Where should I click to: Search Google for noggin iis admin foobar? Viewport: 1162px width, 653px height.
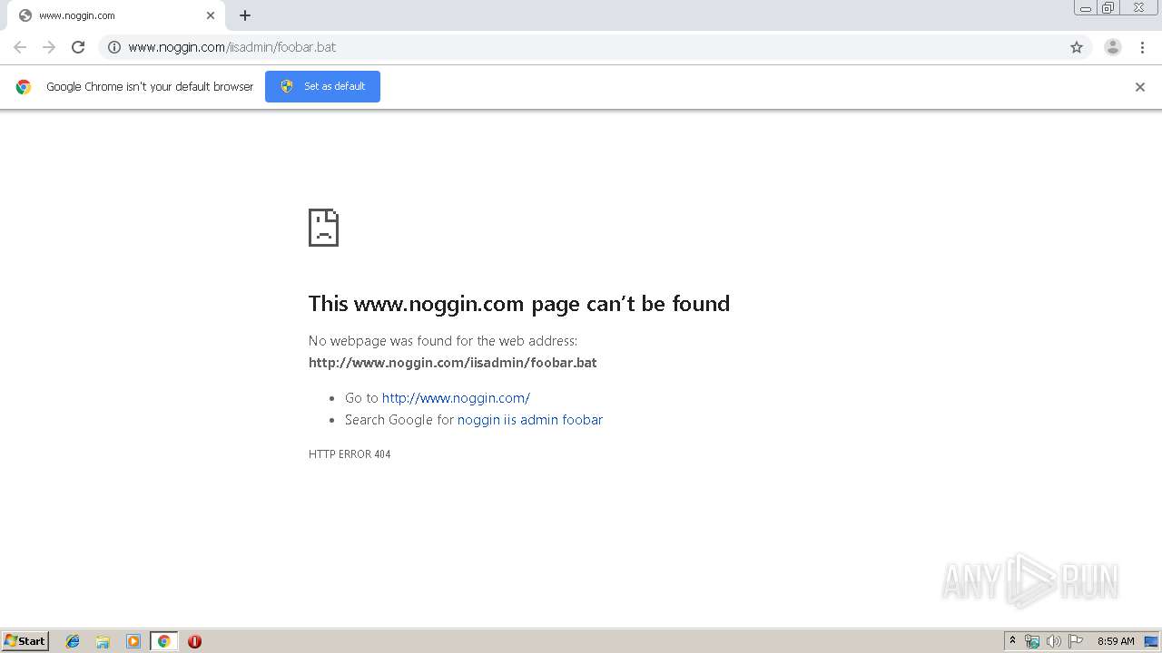530,420
